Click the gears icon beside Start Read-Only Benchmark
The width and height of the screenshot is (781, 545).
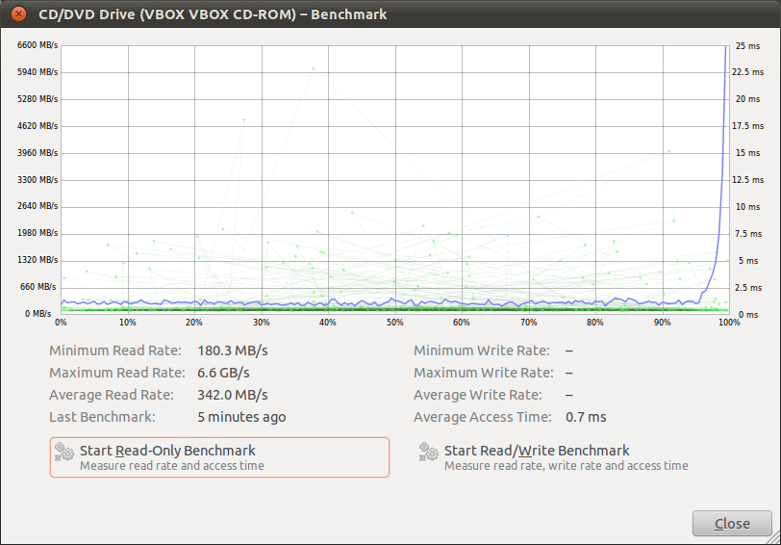pos(64,452)
